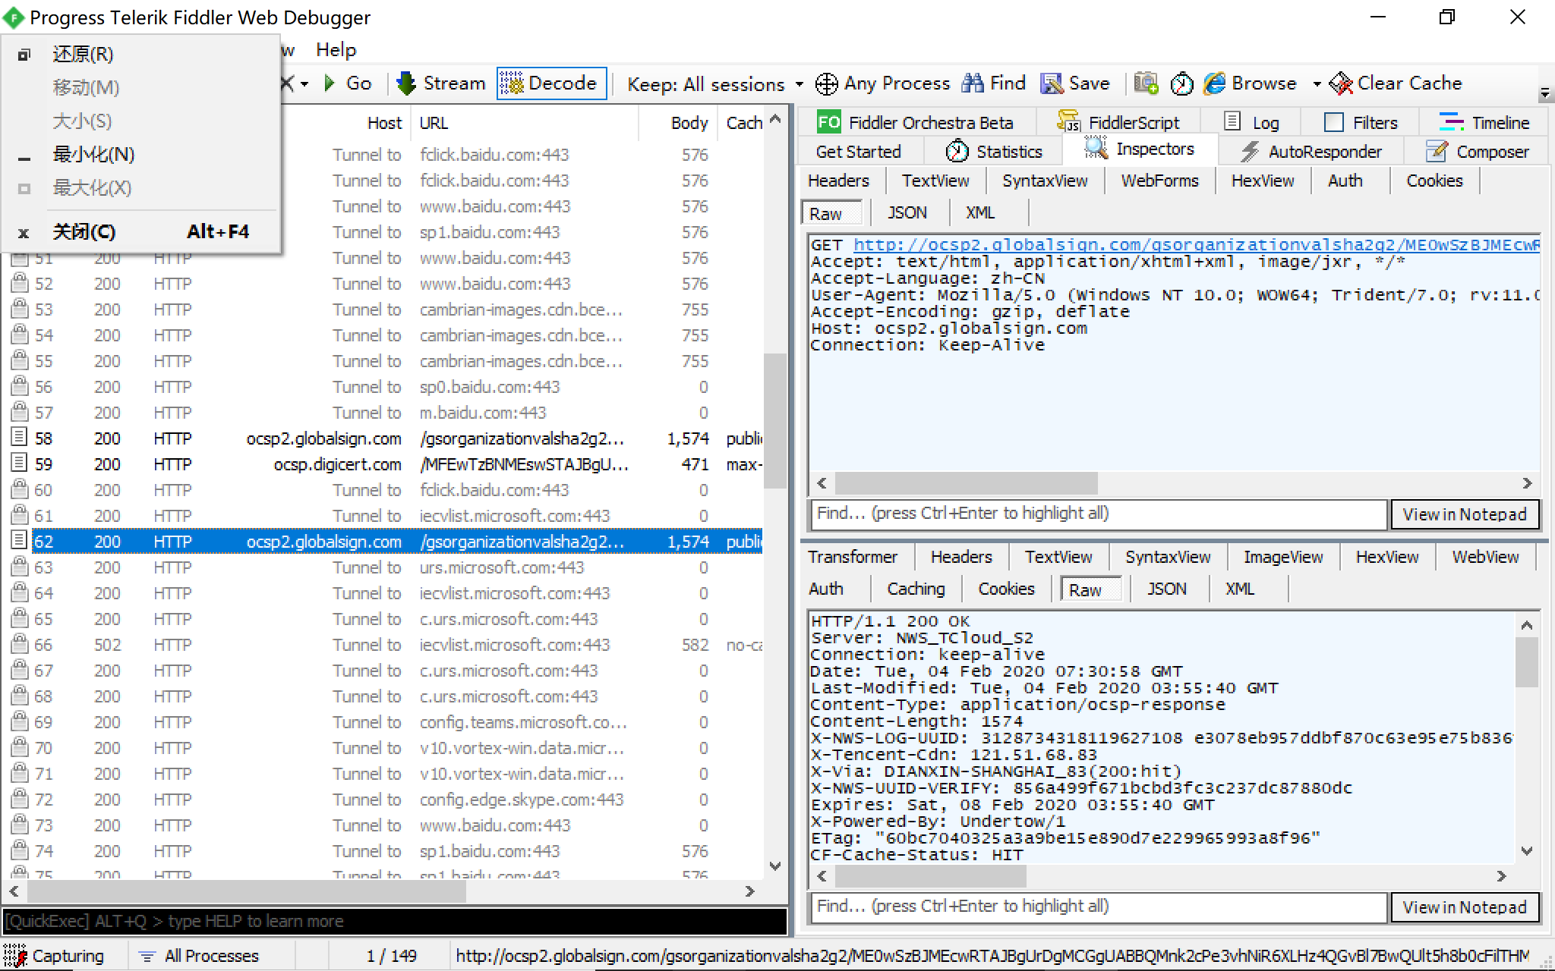Toggle the Decode toolbar button
Image resolution: width=1555 pixels, height=971 pixels.
(551, 83)
